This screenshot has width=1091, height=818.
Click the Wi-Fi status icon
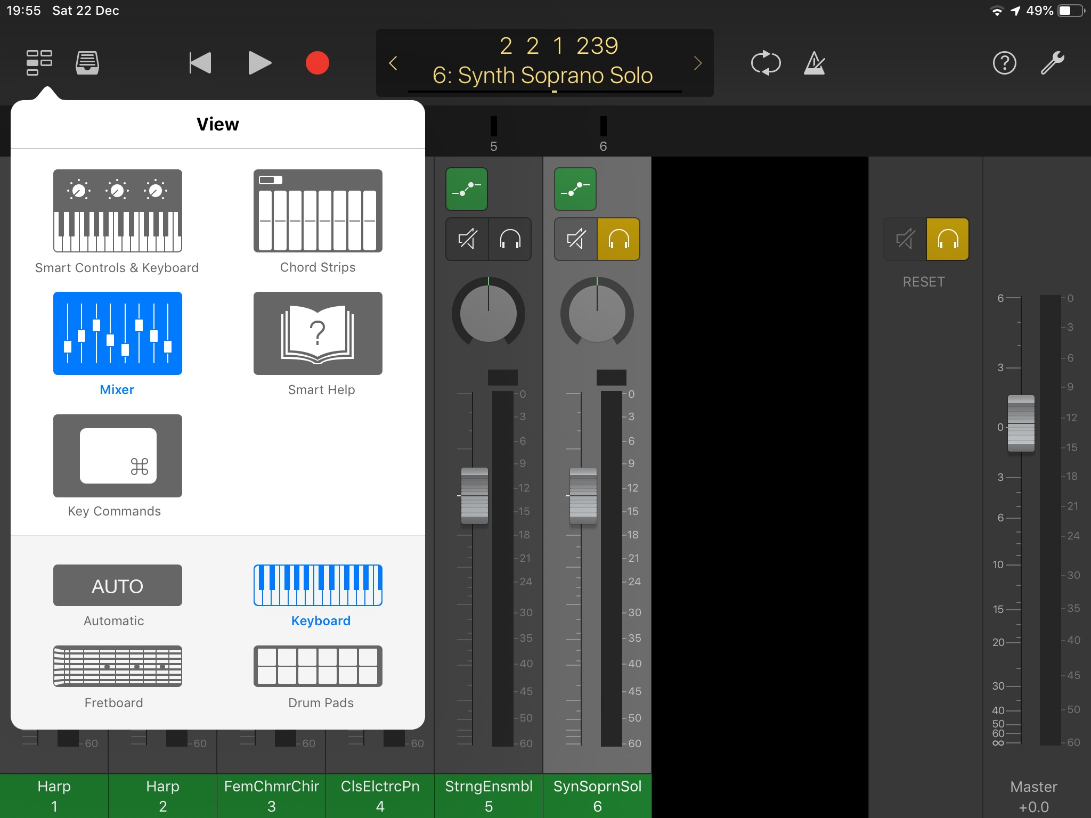[x=996, y=11]
